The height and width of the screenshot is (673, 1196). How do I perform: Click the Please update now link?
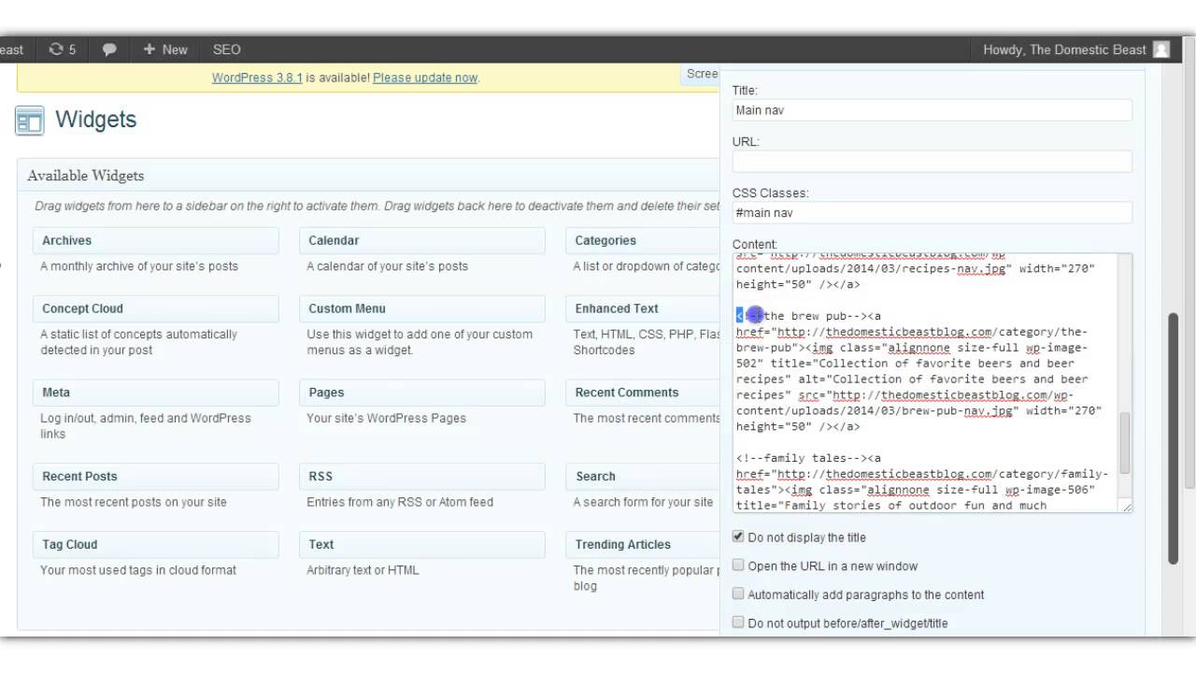tap(425, 78)
